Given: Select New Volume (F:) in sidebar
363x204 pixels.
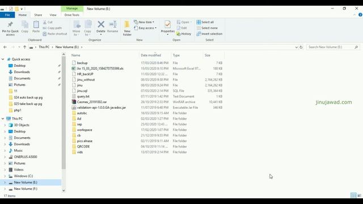Looking at the screenshot, I should 26,189.
